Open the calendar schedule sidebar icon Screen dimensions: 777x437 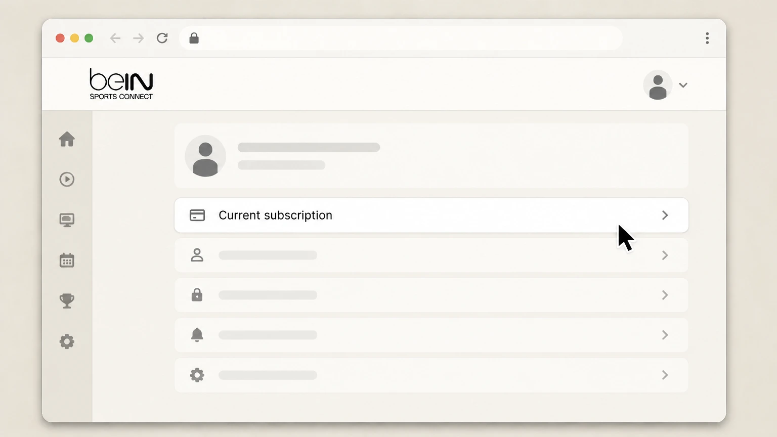point(67,260)
